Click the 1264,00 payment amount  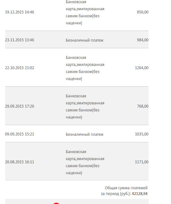(x=142, y=68)
